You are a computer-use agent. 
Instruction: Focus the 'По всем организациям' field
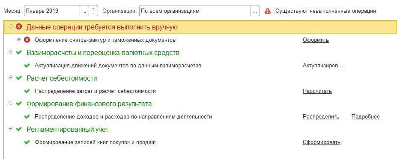click(x=195, y=11)
